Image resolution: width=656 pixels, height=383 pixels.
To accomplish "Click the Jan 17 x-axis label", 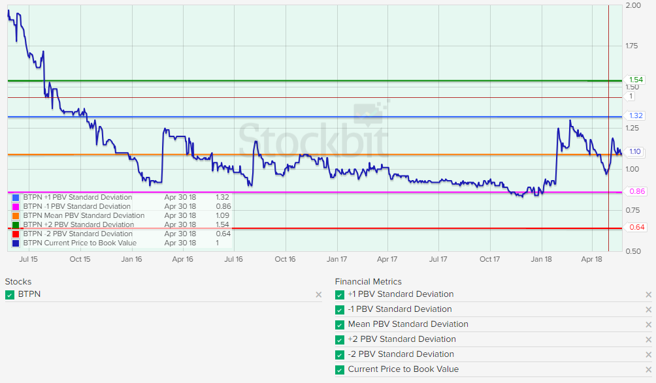I will click(x=336, y=260).
